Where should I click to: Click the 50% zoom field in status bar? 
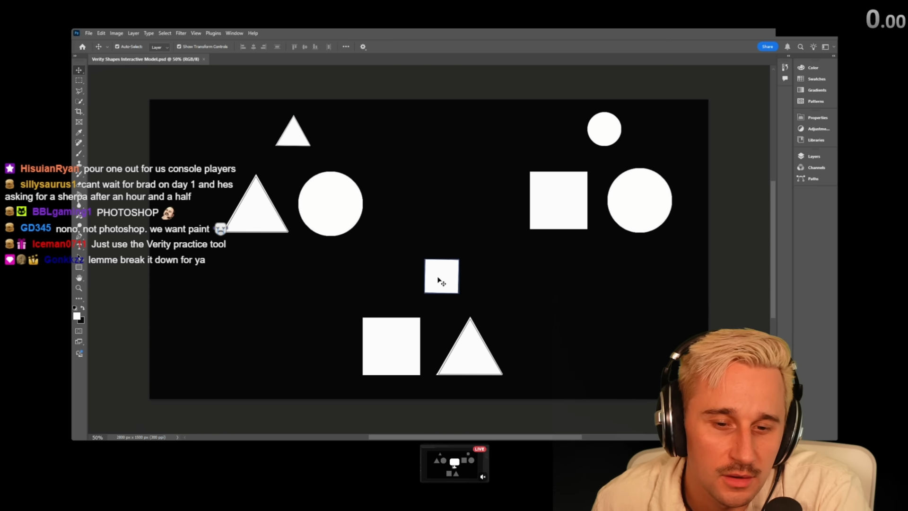[x=97, y=438]
